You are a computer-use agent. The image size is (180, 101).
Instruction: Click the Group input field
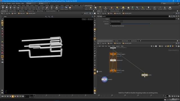pyautogui.click(x=143, y=19)
